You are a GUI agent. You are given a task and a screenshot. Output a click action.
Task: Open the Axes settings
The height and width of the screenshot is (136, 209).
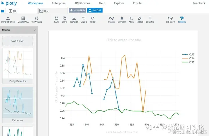tap(131, 20)
